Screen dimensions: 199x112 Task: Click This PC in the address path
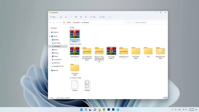pos(69,22)
